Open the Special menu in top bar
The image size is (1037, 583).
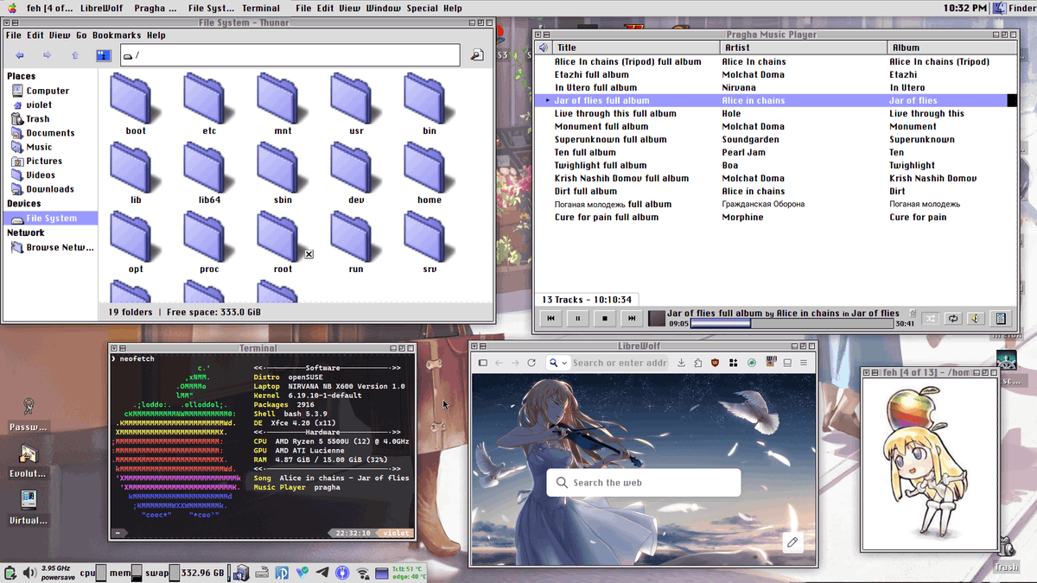pyautogui.click(x=423, y=8)
